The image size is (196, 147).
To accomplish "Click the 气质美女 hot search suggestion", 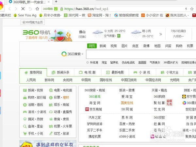I will (x=155, y=62).
